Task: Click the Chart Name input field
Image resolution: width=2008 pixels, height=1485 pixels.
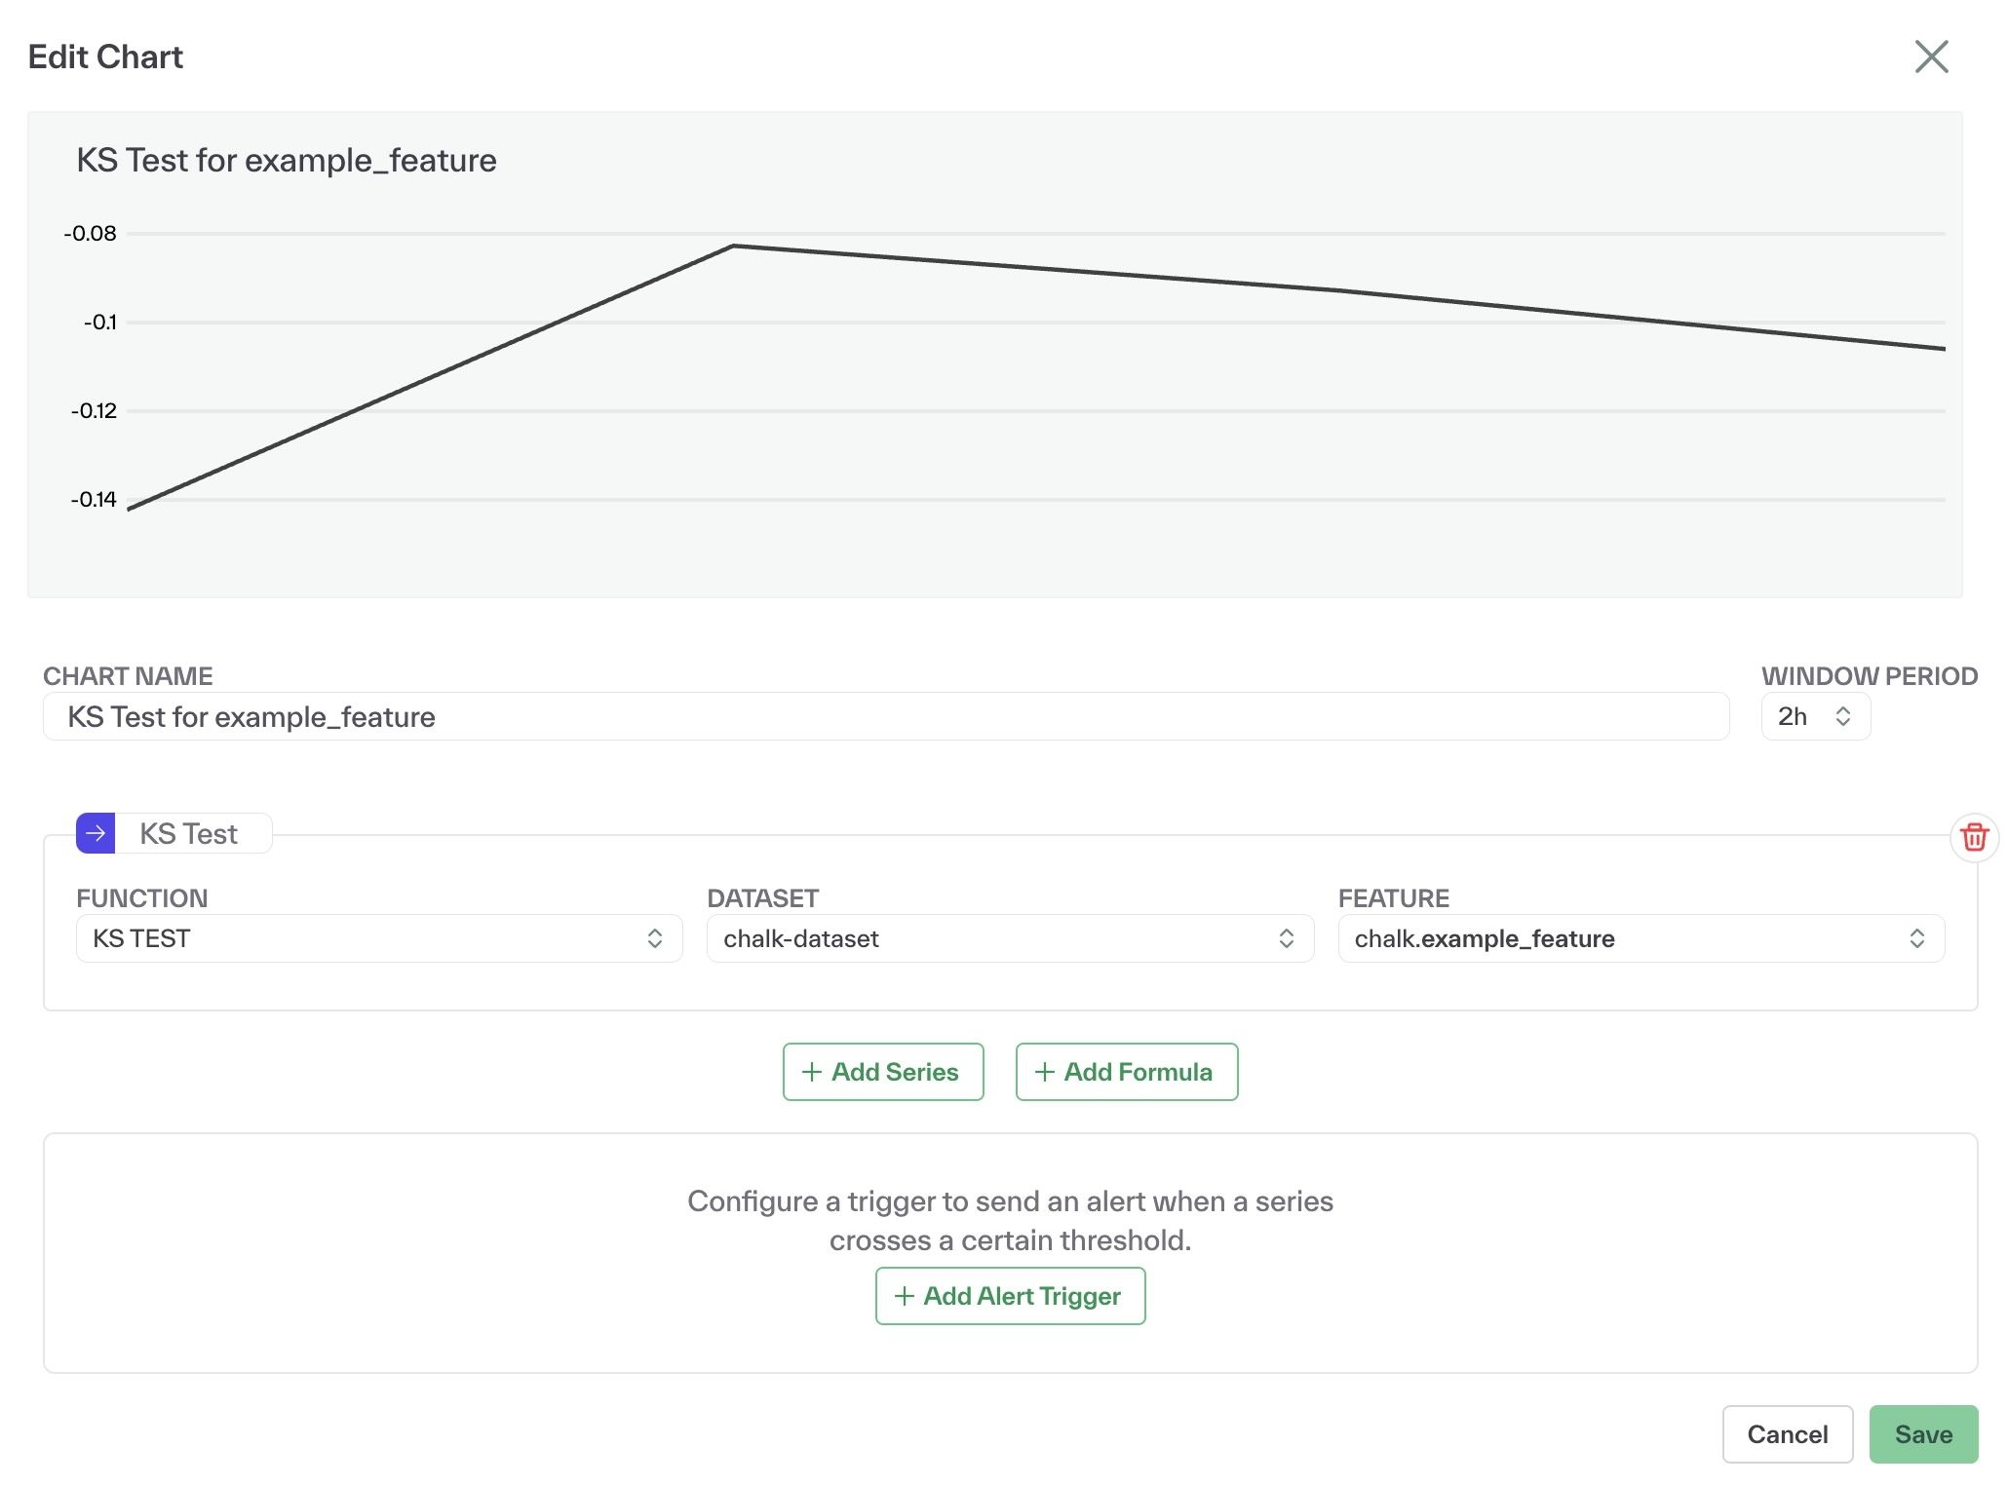Action: pyautogui.click(x=885, y=717)
